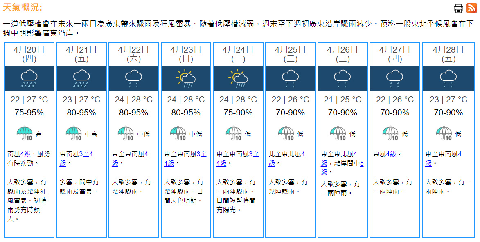The height and width of the screenshot is (242, 480).
Task: Click the April 25 umbrella rain-probability icon
Action: (x=286, y=133)
